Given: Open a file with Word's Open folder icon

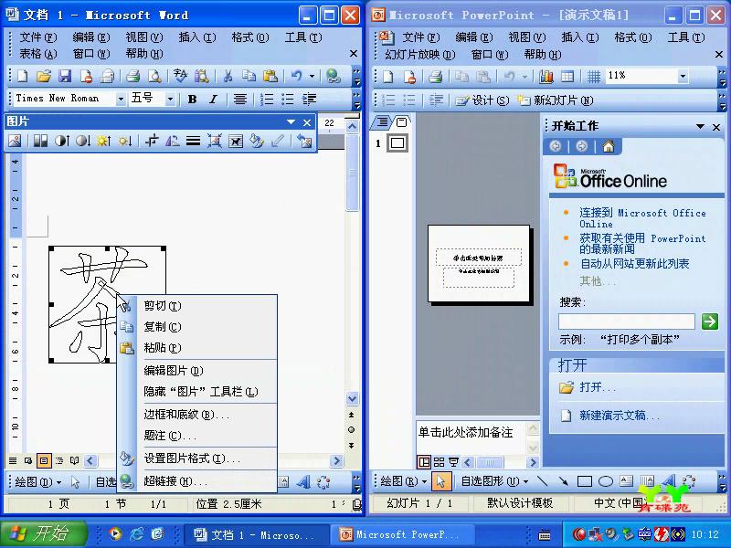Looking at the screenshot, I should 43,76.
